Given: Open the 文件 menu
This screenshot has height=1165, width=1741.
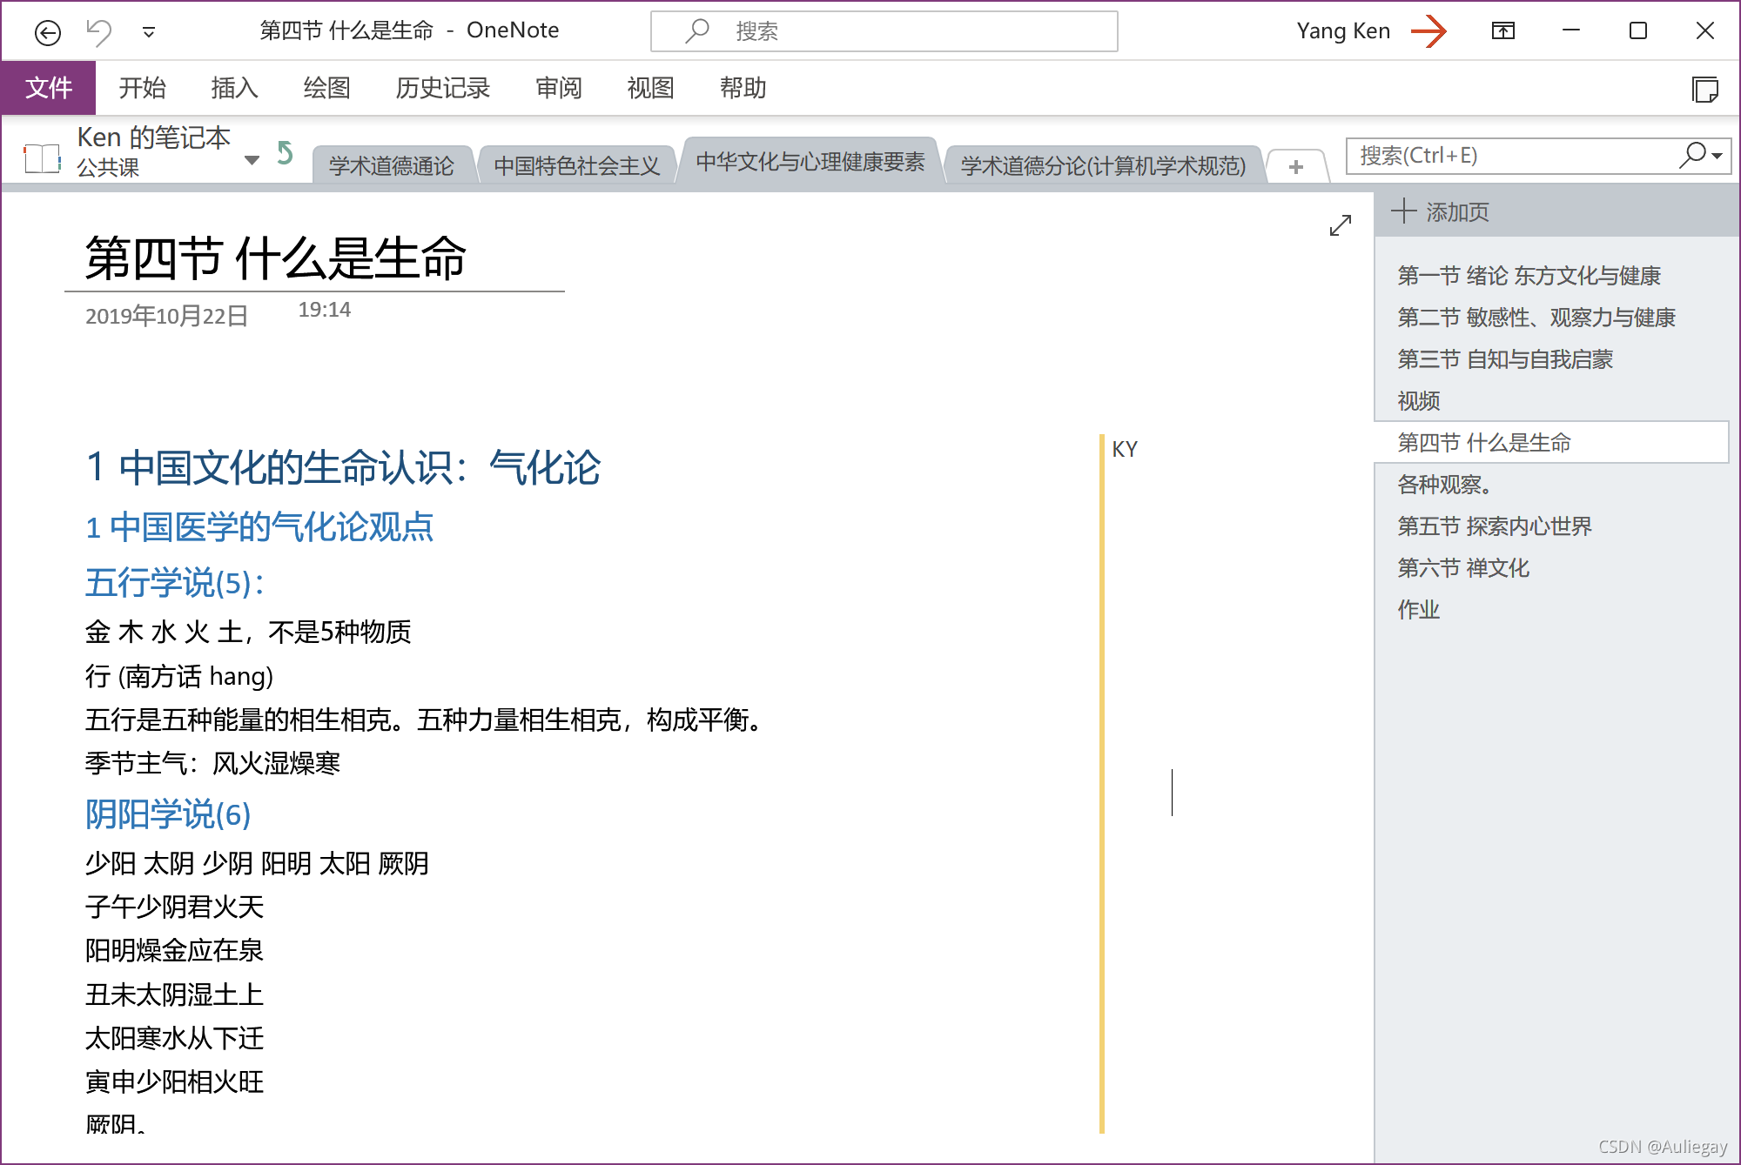Looking at the screenshot, I should pos(49,87).
